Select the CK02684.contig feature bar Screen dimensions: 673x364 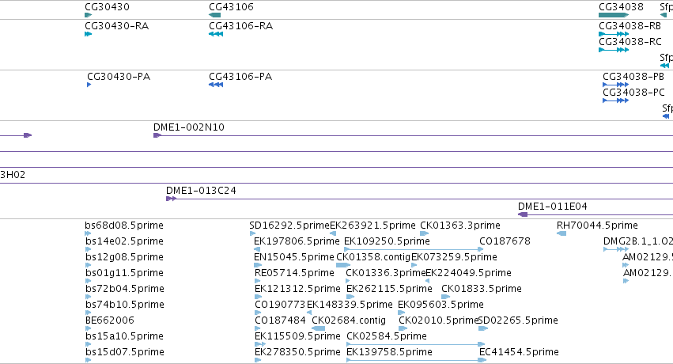pos(319,328)
